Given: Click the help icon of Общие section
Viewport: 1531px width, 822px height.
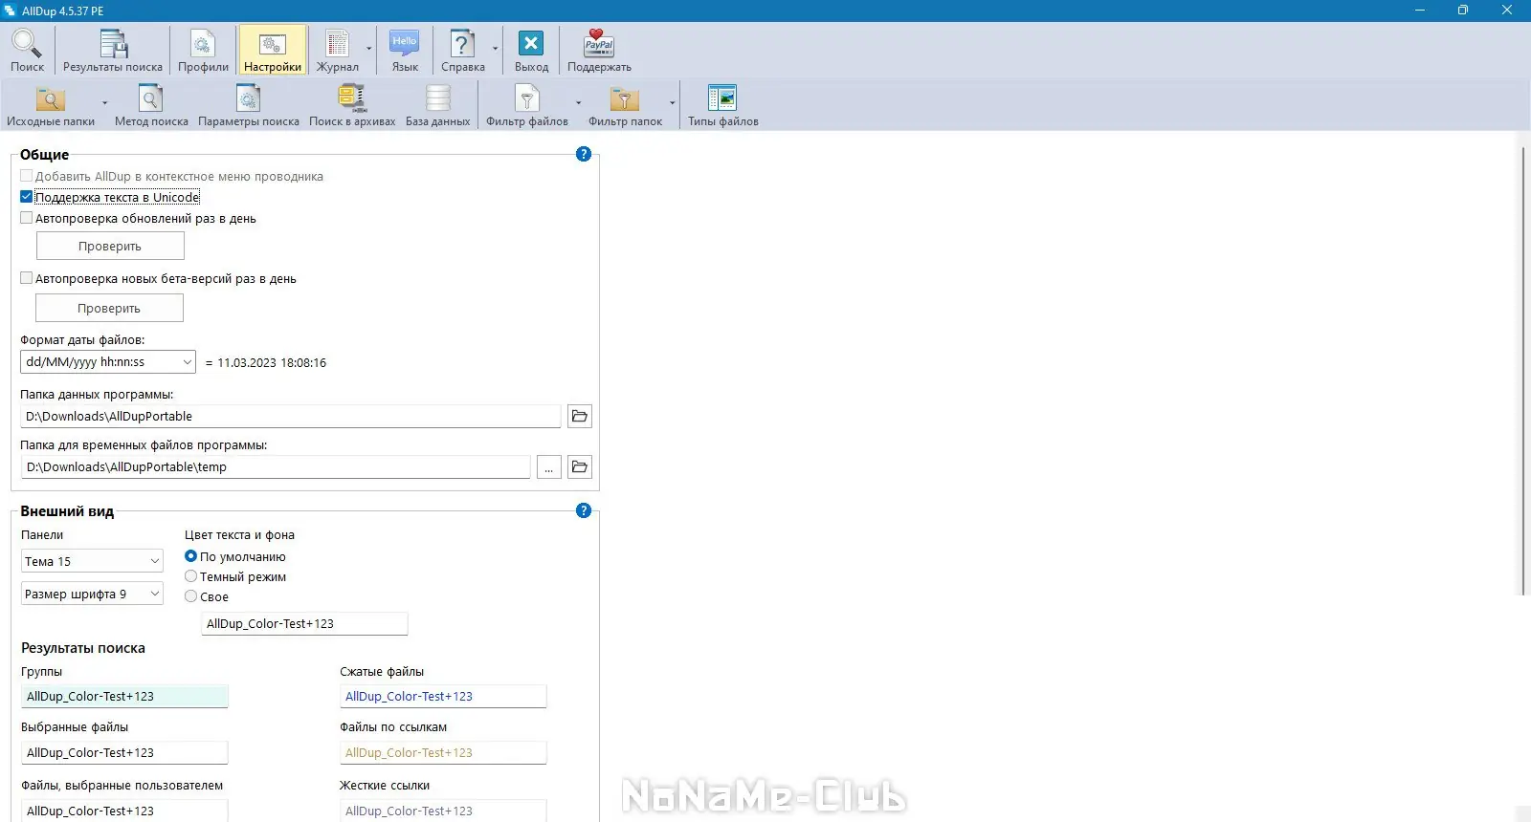Looking at the screenshot, I should (x=584, y=154).
